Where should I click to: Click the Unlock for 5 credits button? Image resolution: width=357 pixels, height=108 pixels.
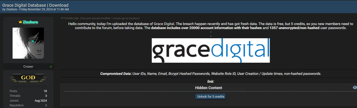[211, 97]
